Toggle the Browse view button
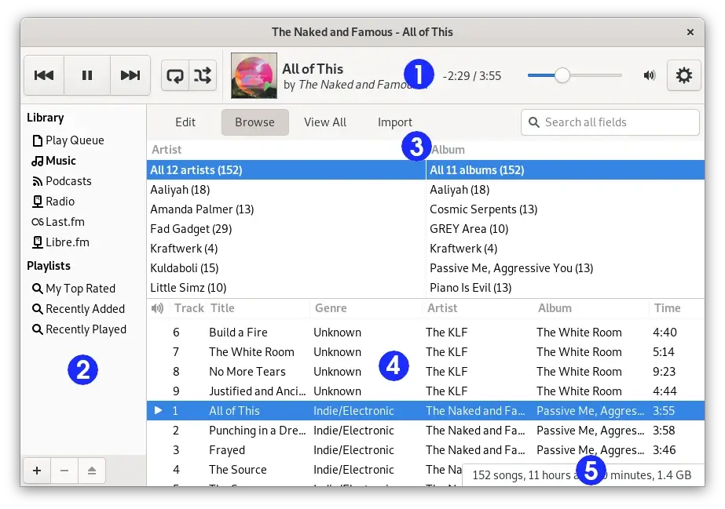 (x=254, y=122)
